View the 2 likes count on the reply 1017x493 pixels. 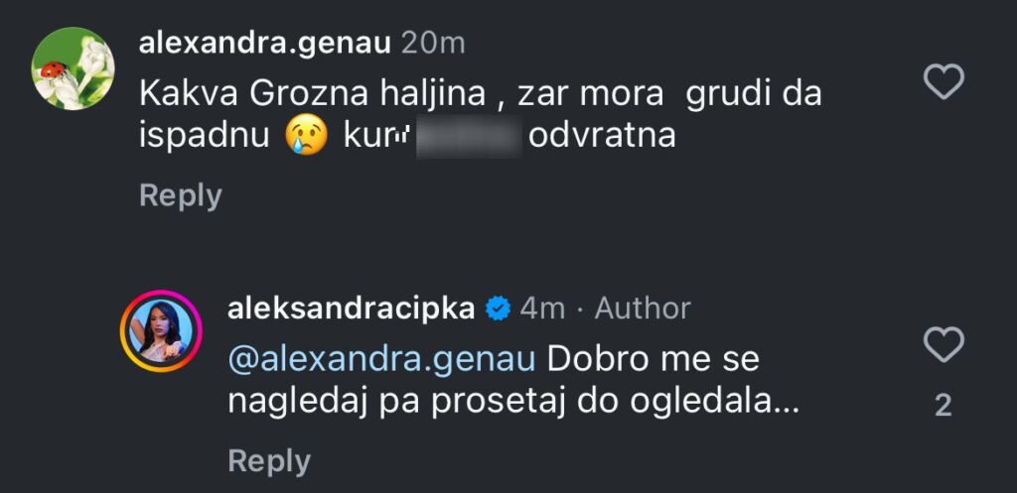[944, 405]
